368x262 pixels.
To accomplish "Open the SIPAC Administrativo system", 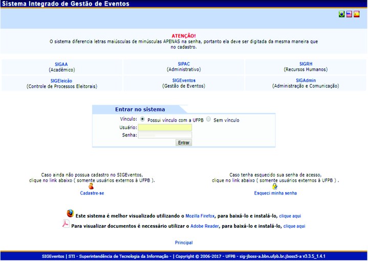I will [x=184, y=64].
